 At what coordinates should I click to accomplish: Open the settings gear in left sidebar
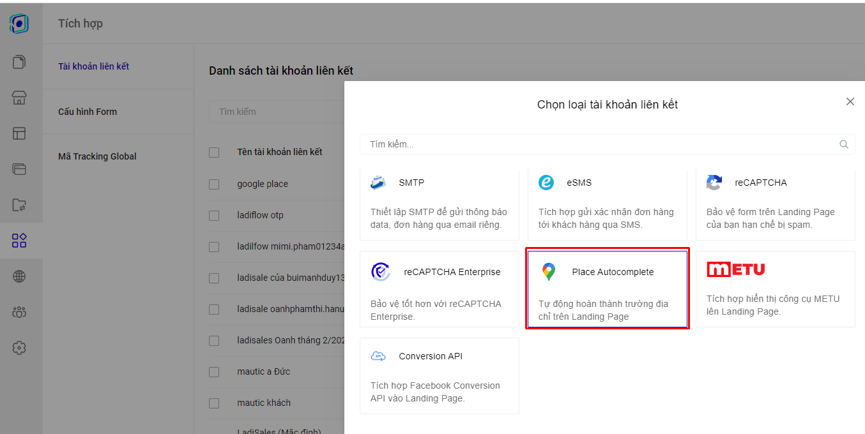(x=19, y=348)
